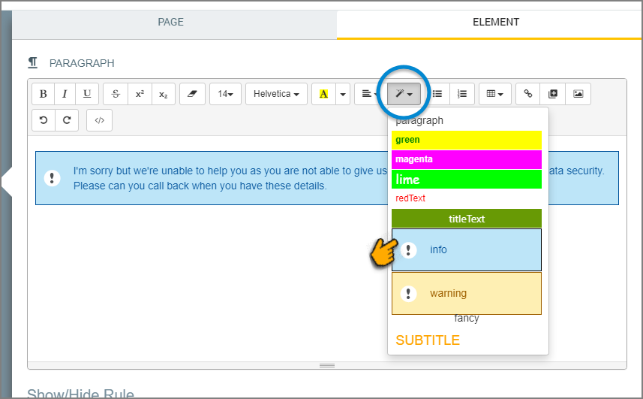The height and width of the screenshot is (399, 643).
Task: Toggle italic formatting
Action: point(65,94)
